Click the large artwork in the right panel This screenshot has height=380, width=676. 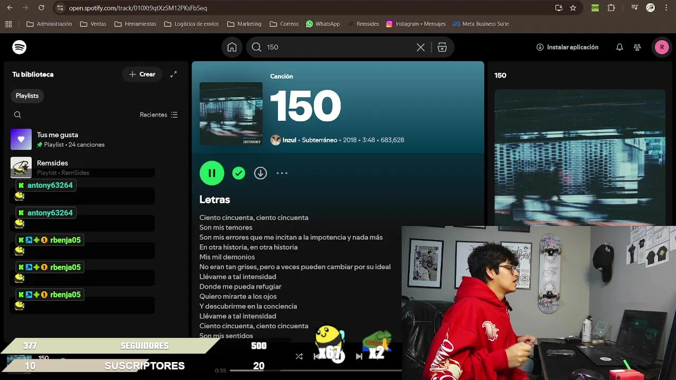pyautogui.click(x=580, y=157)
